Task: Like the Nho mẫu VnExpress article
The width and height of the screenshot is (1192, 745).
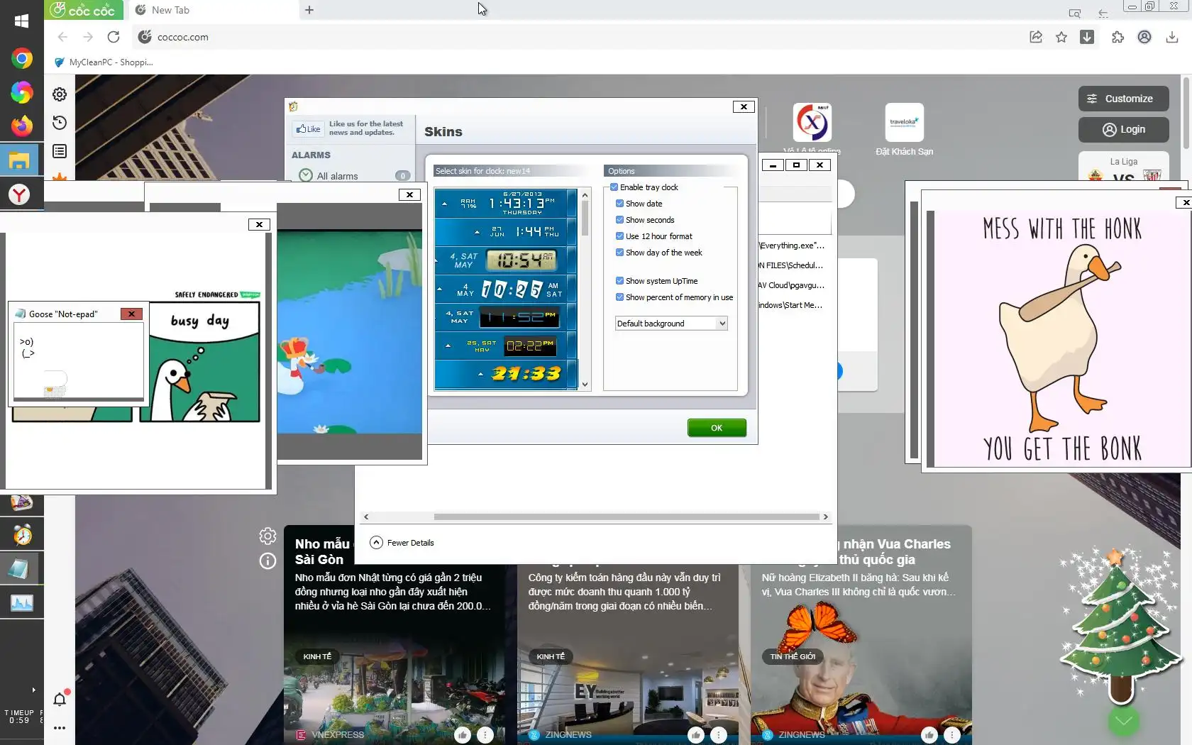Action: (463, 735)
